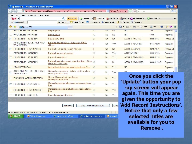Click the Yahoo! Y! logo on the toolbar
This screenshot has height=144, width=192.
14,19
